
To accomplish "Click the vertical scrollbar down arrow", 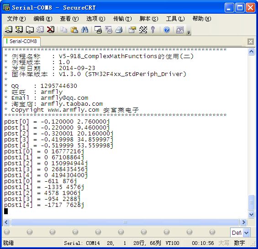I will click(251, 214).
